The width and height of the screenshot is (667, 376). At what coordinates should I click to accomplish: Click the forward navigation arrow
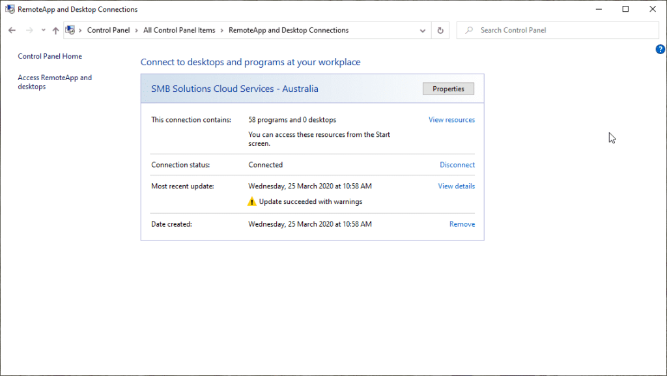29,30
